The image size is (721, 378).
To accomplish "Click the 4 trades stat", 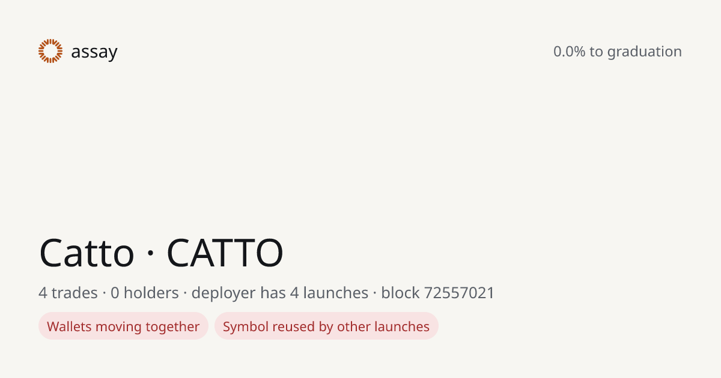I will (68, 293).
